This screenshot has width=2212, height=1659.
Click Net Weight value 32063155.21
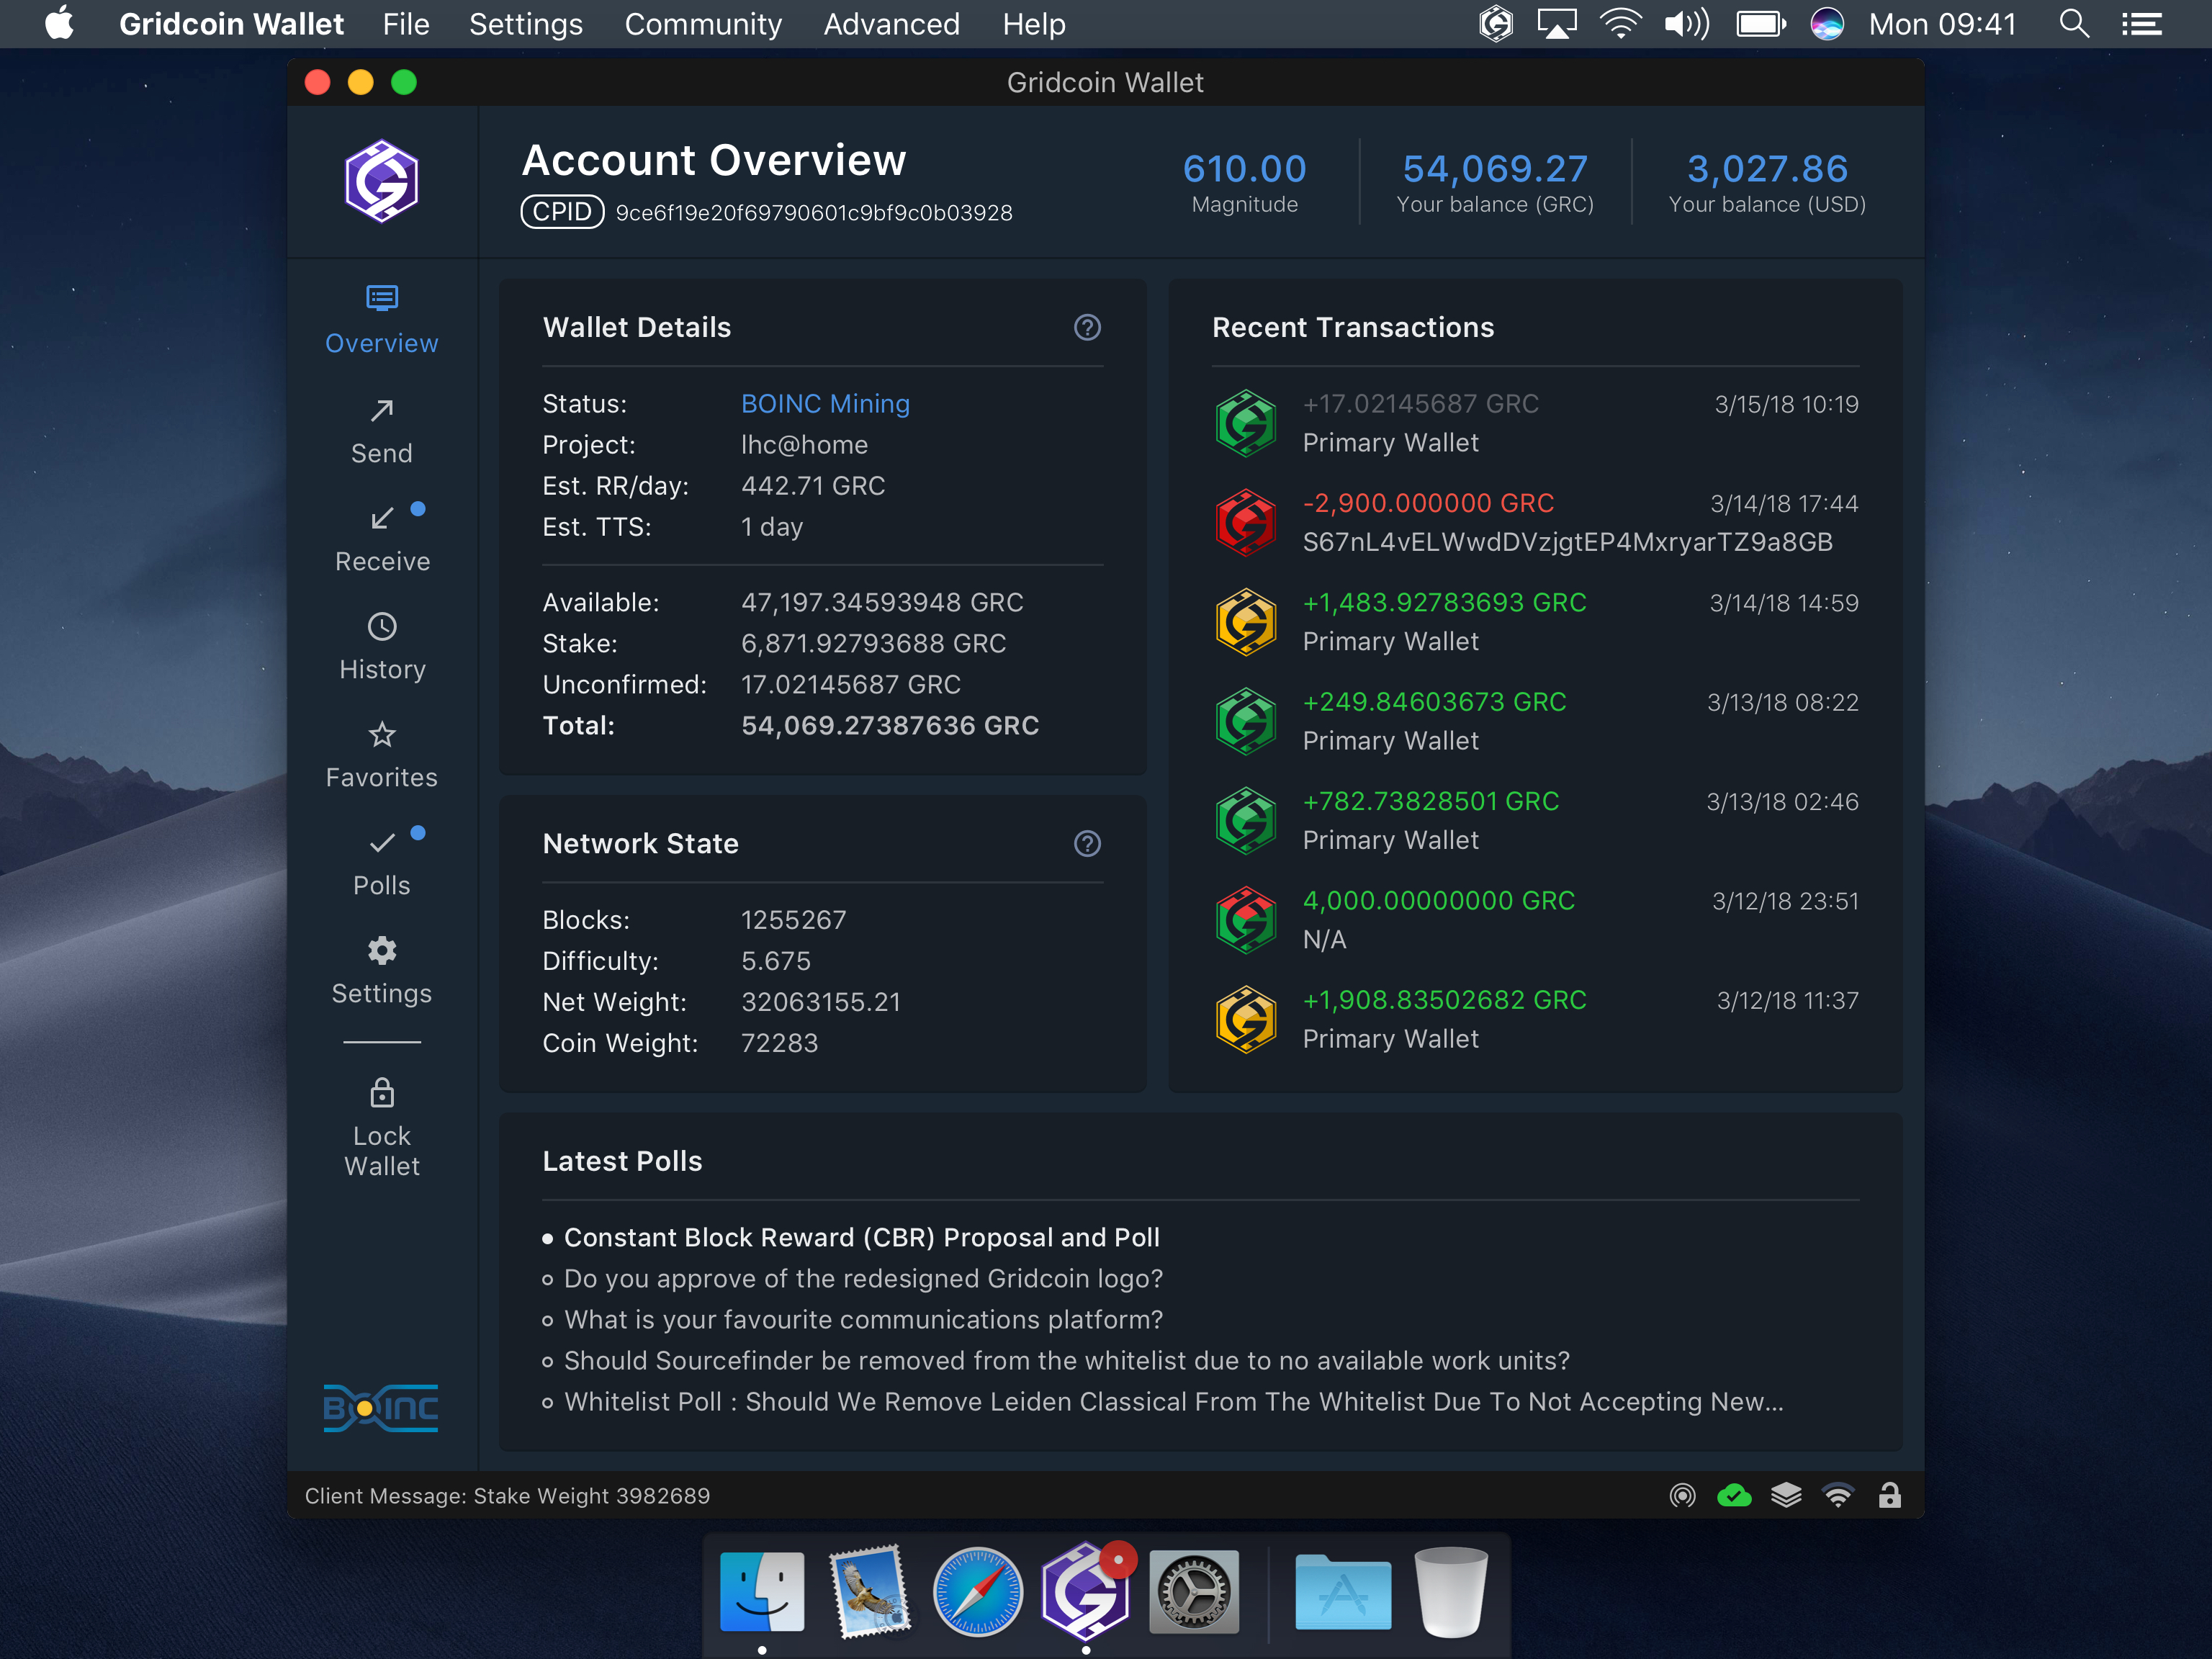point(820,1002)
